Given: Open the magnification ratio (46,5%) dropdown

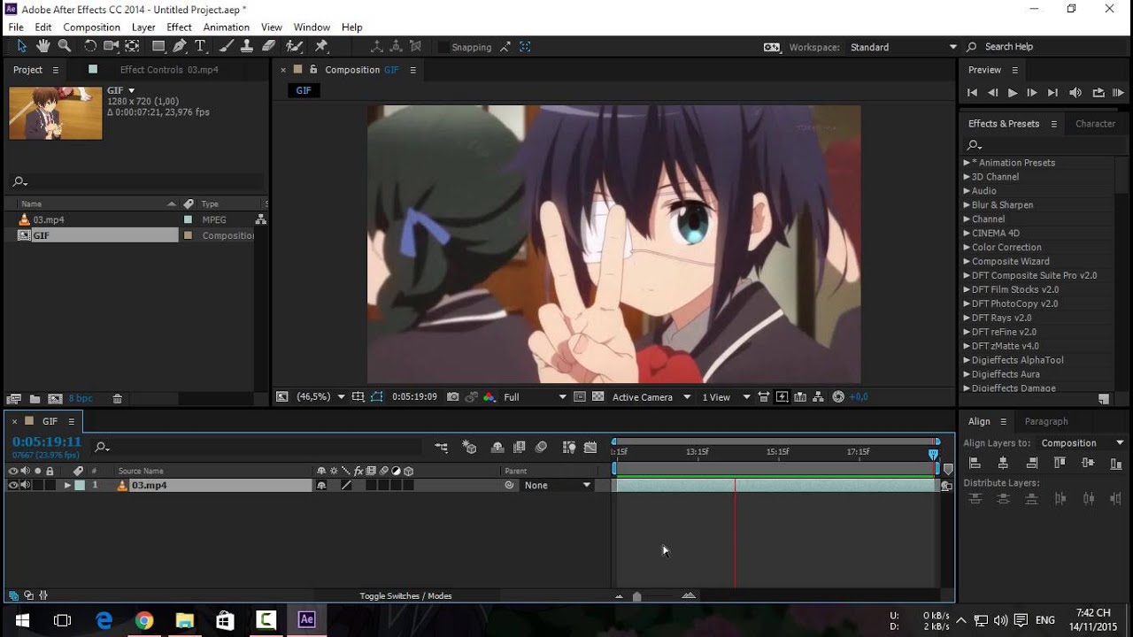Looking at the screenshot, I should click(320, 397).
